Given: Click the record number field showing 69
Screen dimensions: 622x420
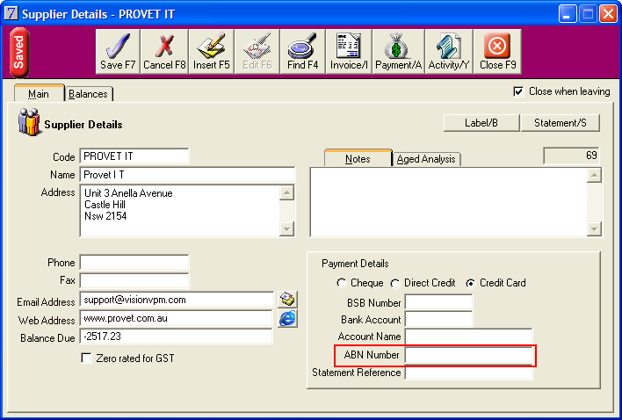Looking at the screenshot, I should pos(572,156).
